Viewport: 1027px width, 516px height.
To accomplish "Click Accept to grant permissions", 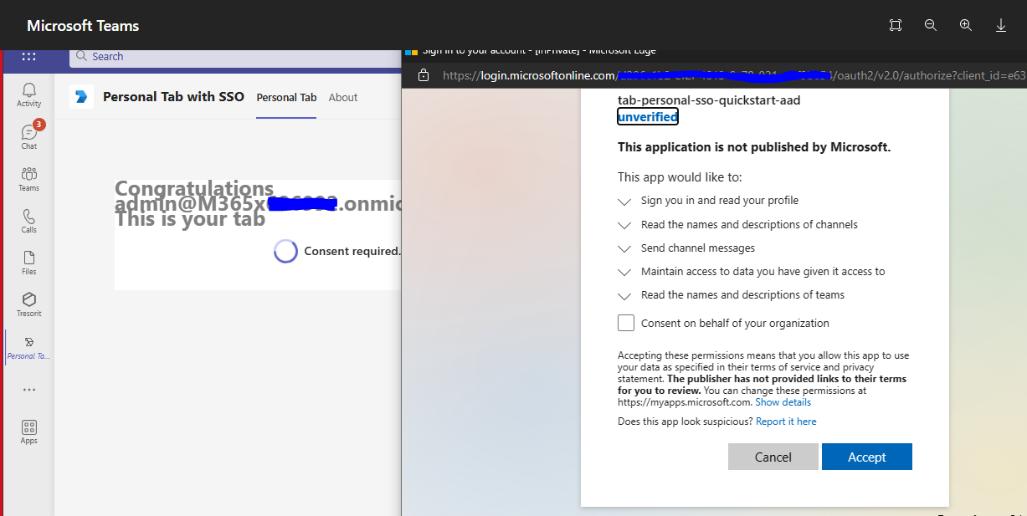I will [x=866, y=457].
